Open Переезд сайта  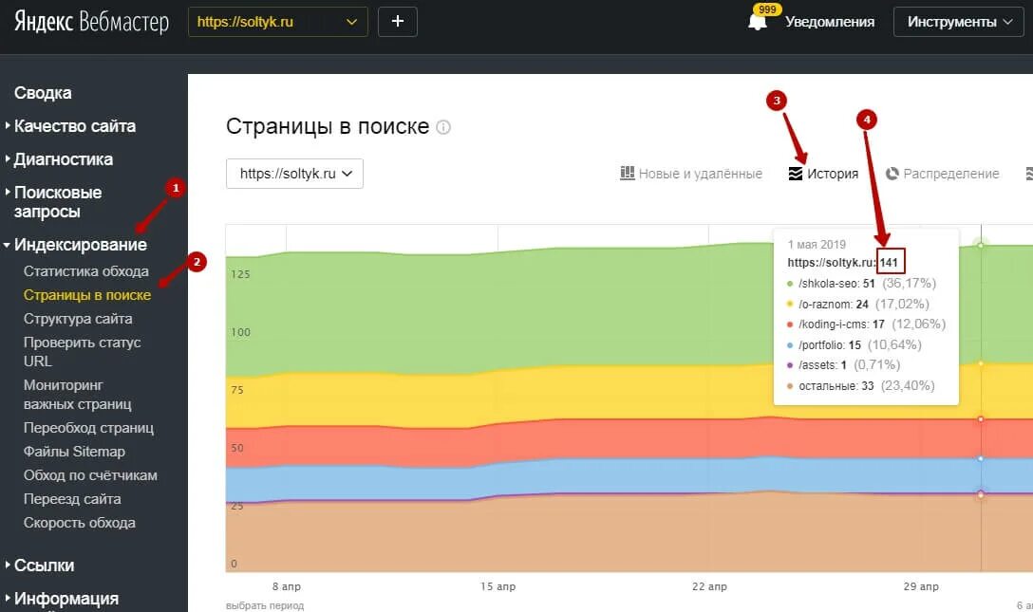click(x=72, y=499)
